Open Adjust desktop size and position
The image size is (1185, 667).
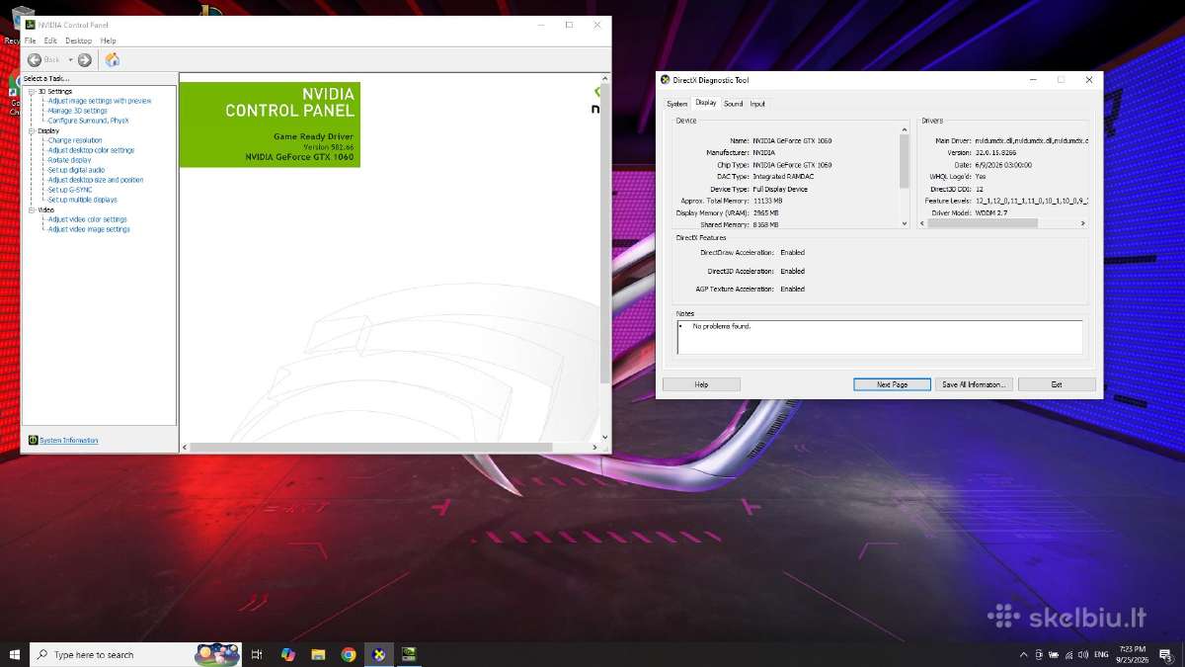[x=96, y=180]
